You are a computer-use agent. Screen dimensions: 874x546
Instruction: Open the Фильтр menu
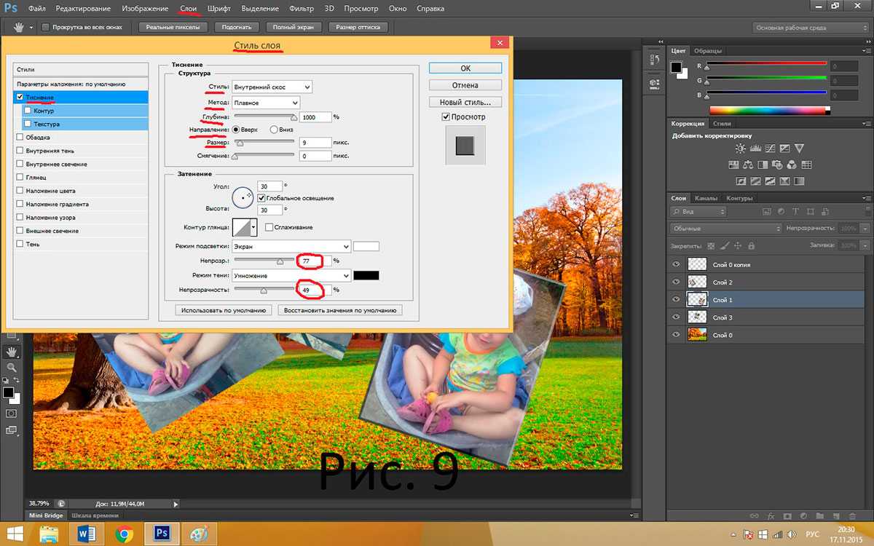pos(301,9)
